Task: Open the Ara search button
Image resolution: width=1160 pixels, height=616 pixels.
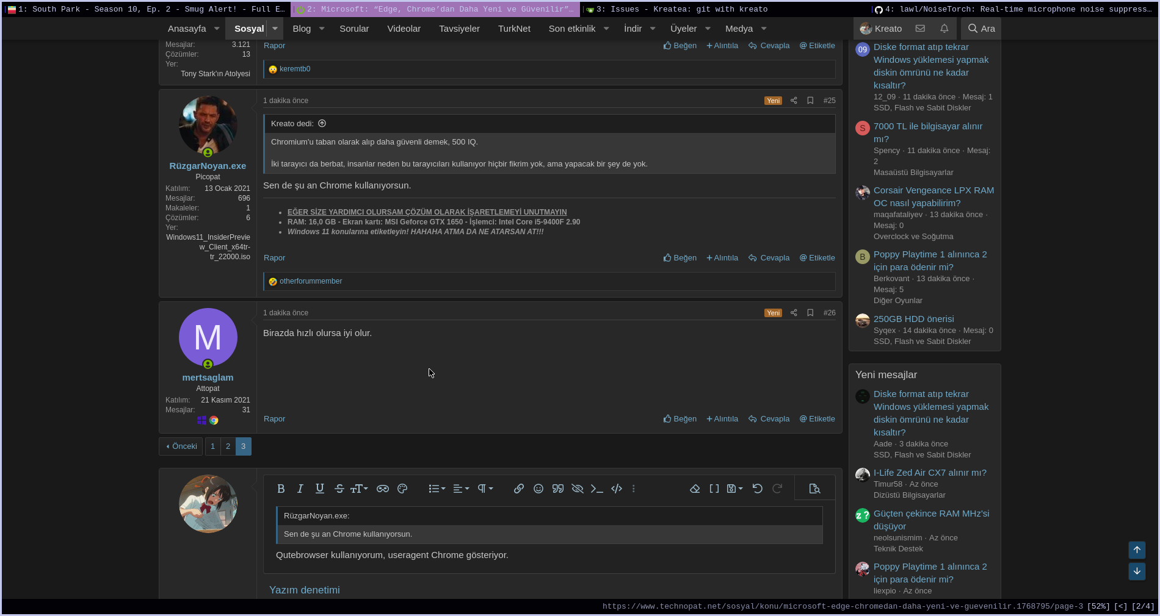Action: point(981,29)
